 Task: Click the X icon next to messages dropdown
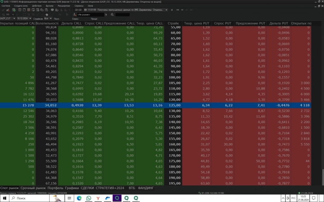[172, 9]
